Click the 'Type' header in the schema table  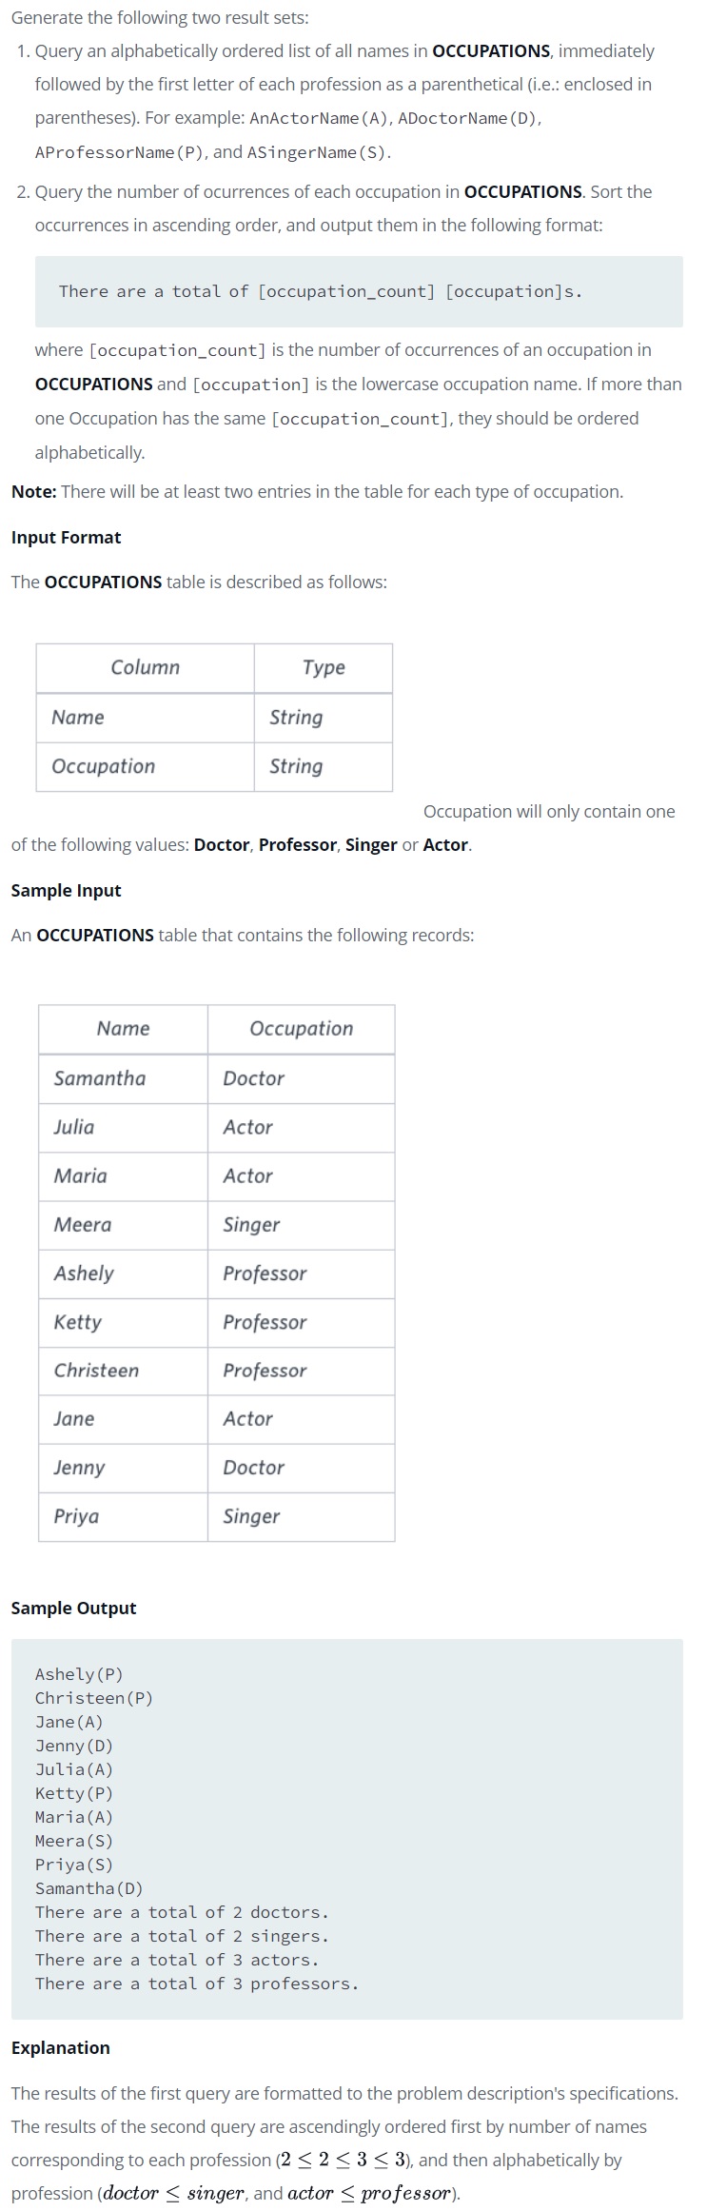(324, 668)
